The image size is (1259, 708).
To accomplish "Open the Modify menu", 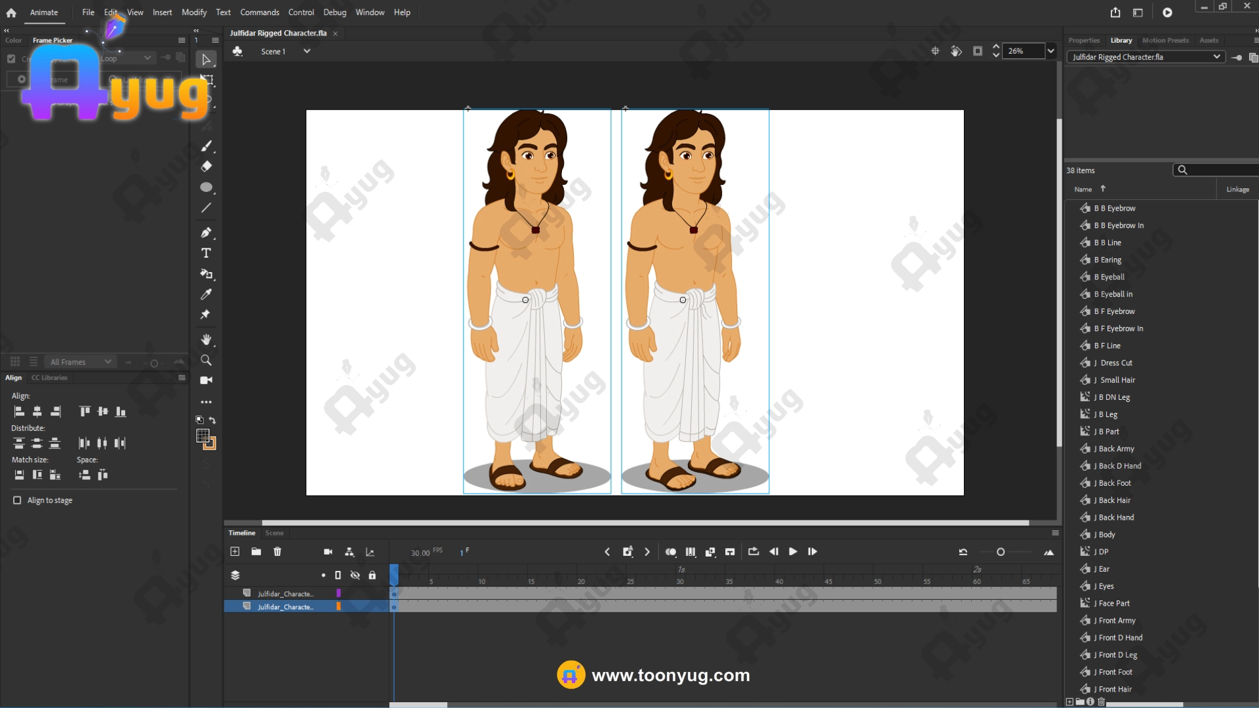I will click(x=194, y=12).
